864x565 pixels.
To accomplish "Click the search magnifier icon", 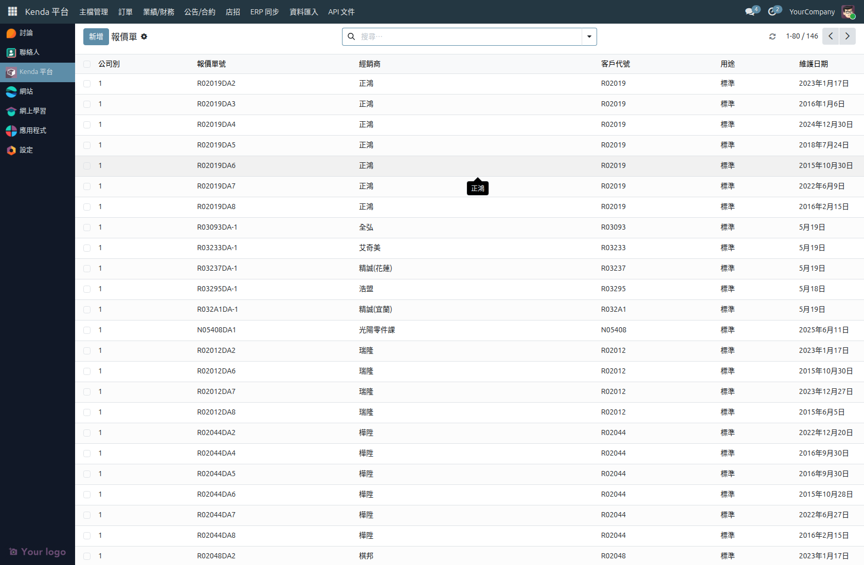I will pos(351,36).
